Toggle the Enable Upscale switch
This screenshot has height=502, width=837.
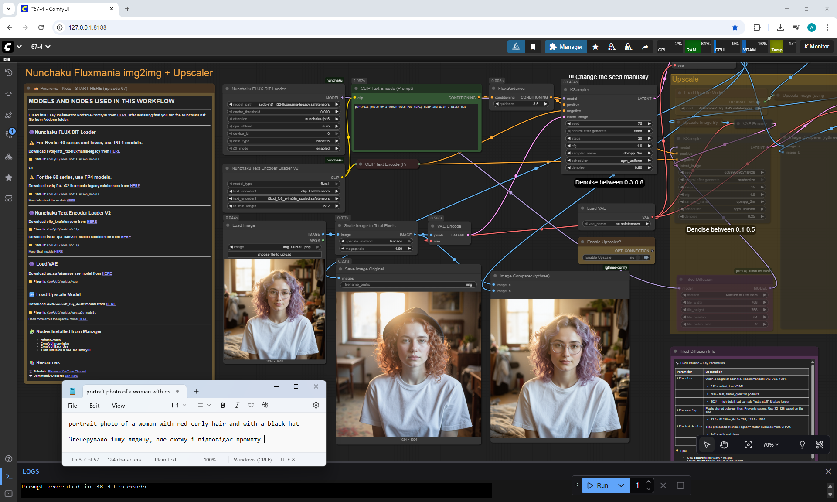(x=638, y=257)
